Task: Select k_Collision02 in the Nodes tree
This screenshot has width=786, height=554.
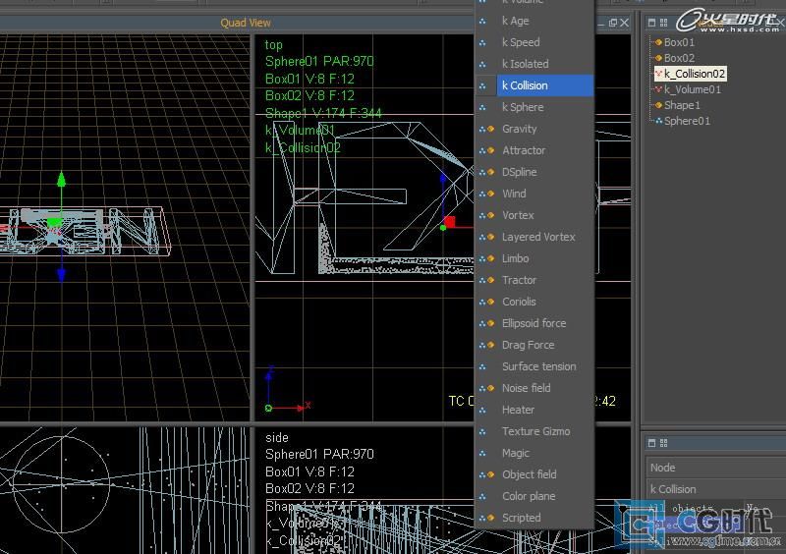Action: click(695, 74)
